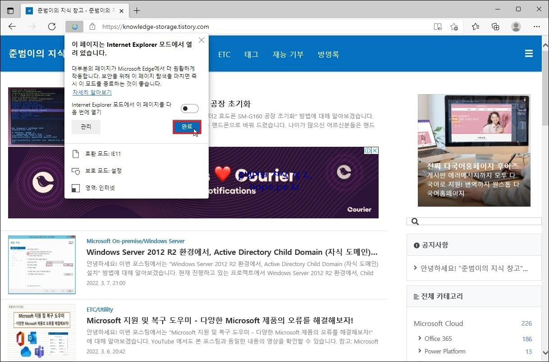Open the Microsoft 지원 및 복구 도우미 post title
549x362 pixels.
click(220, 321)
